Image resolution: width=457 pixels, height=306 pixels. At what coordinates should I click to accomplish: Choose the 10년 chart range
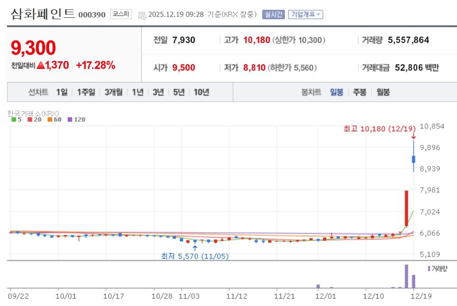(x=201, y=92)
